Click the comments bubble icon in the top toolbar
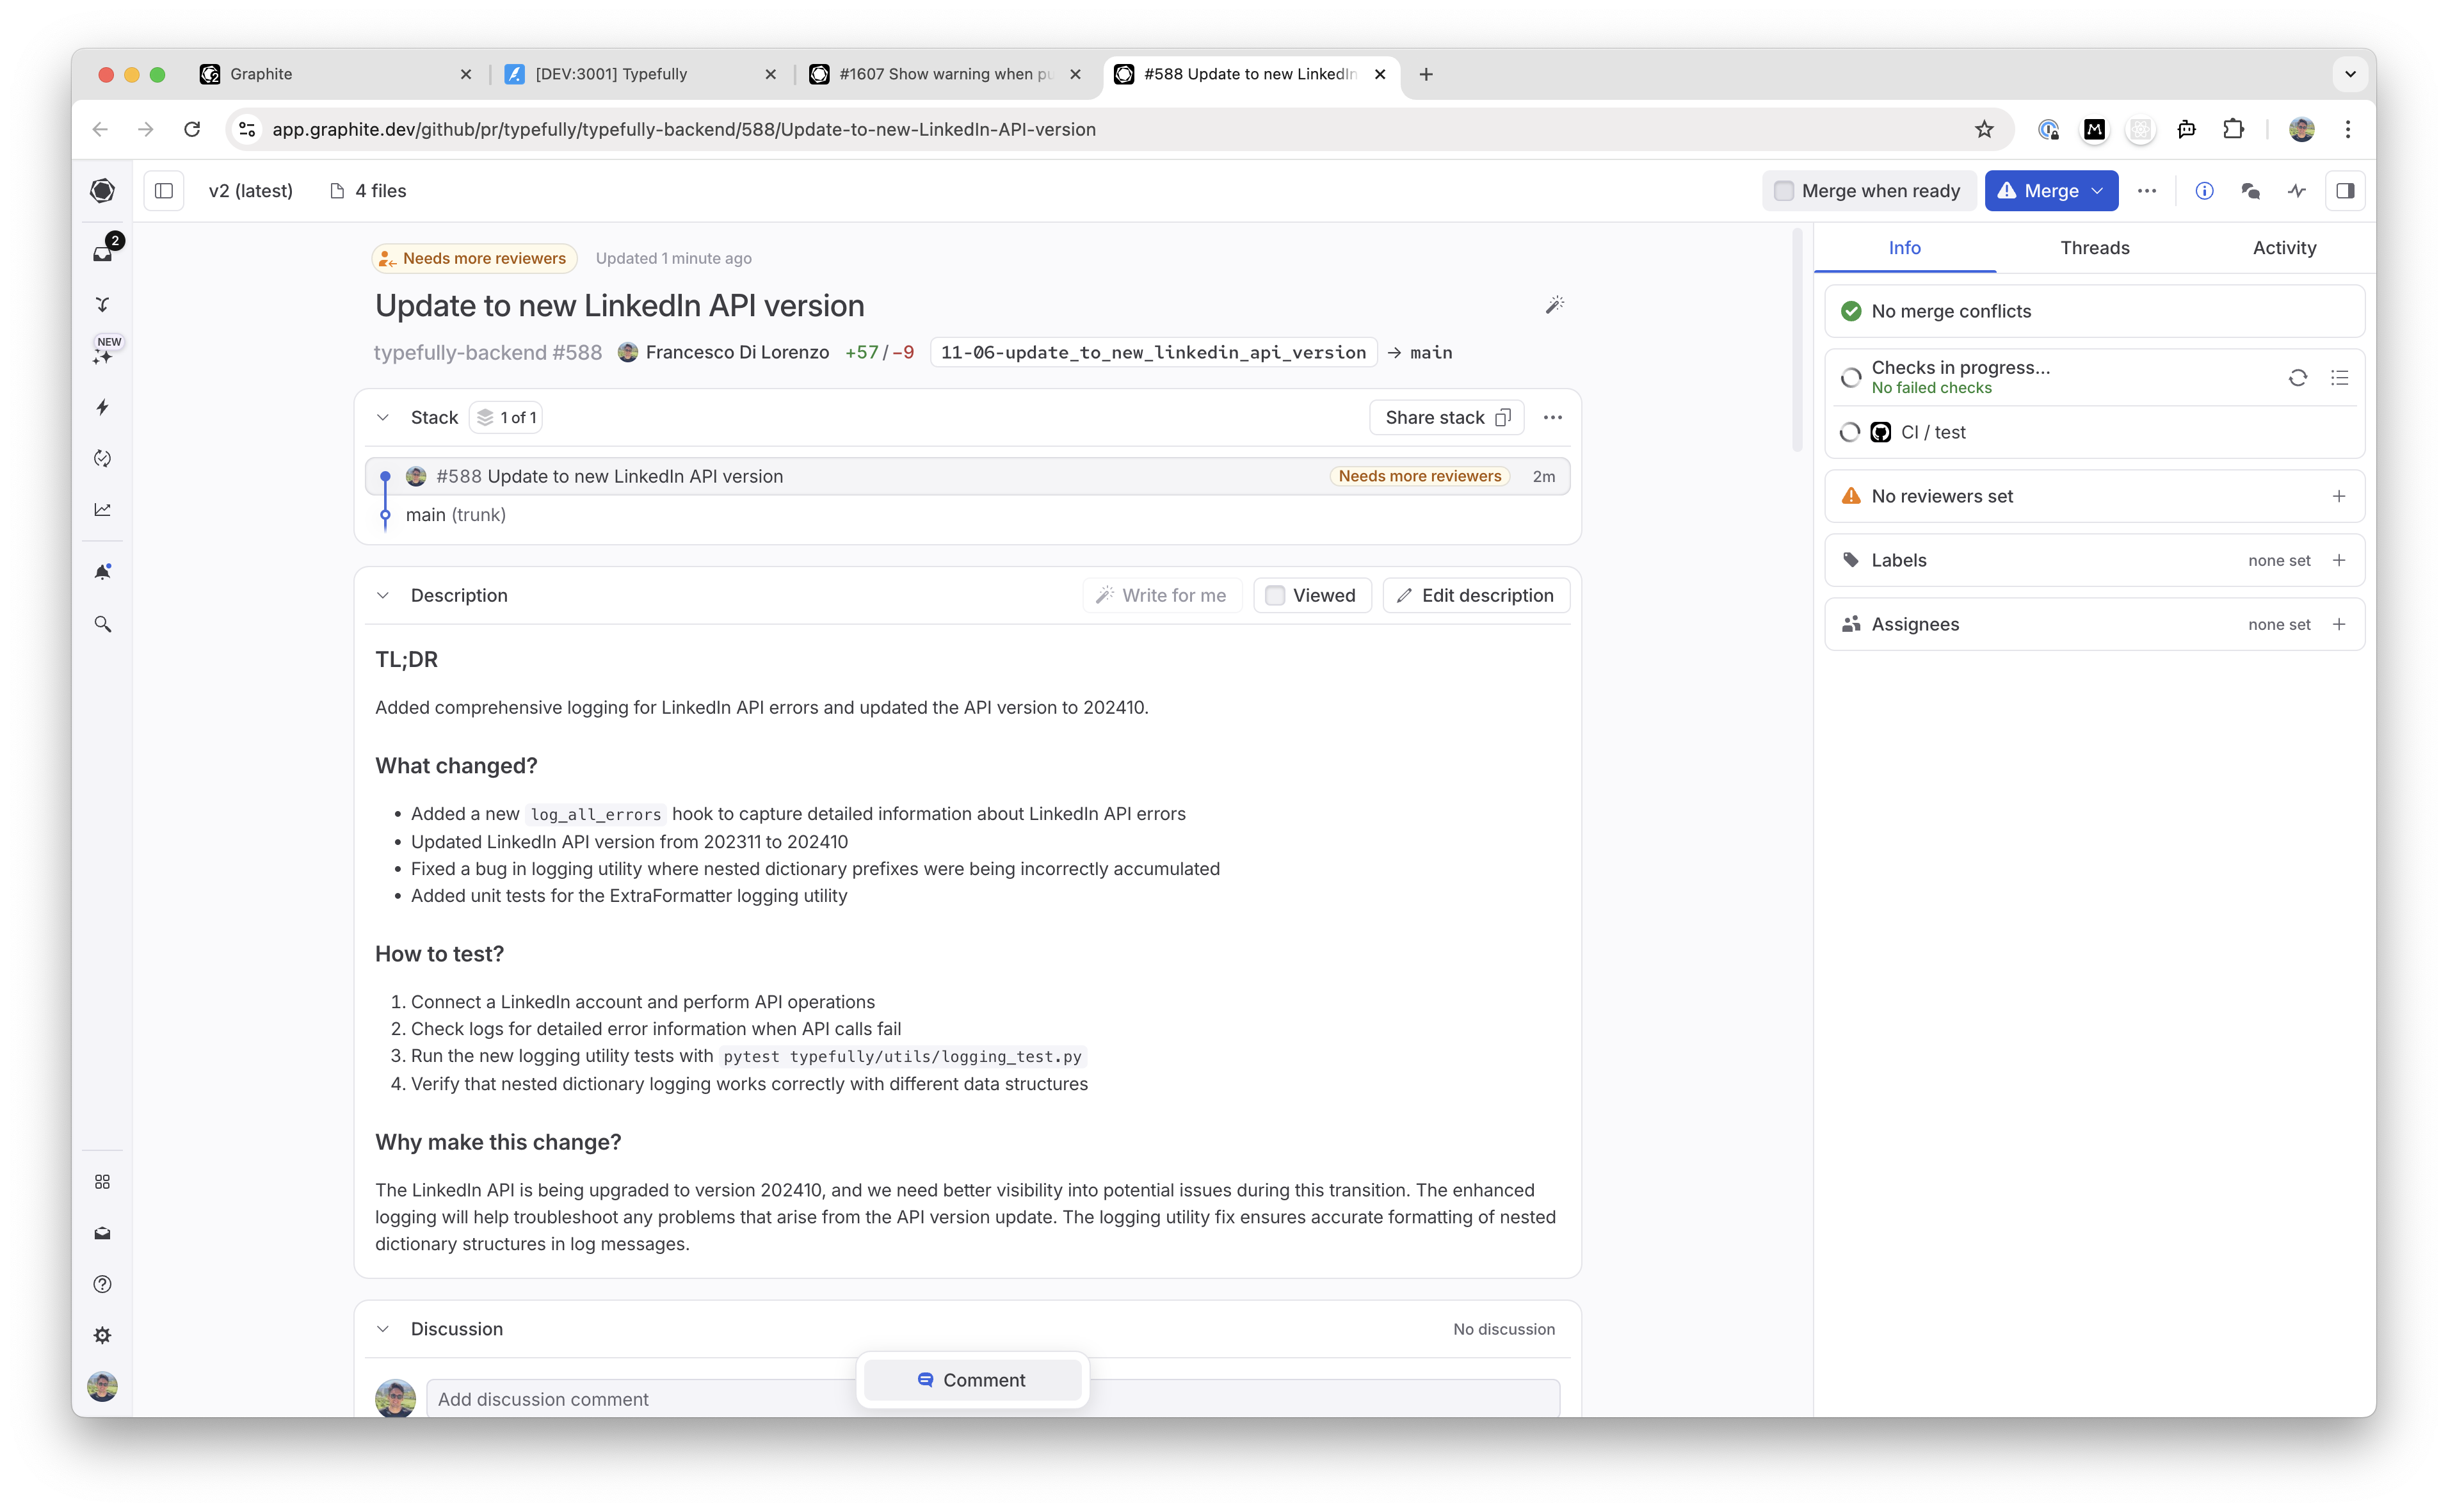This screenshot has width=2448, height=1512. point(2250,191)
